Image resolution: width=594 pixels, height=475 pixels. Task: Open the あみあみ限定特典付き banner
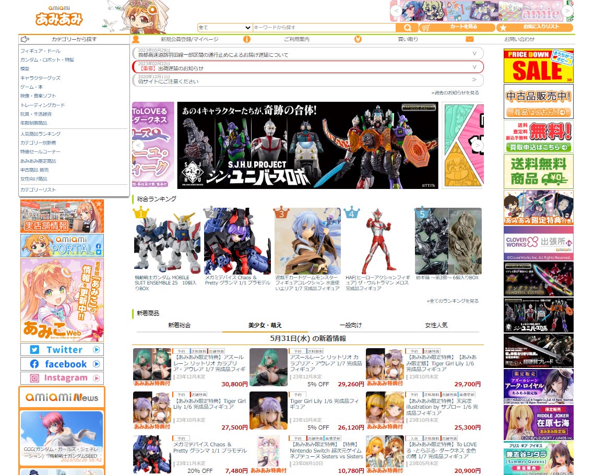point(538,208)
